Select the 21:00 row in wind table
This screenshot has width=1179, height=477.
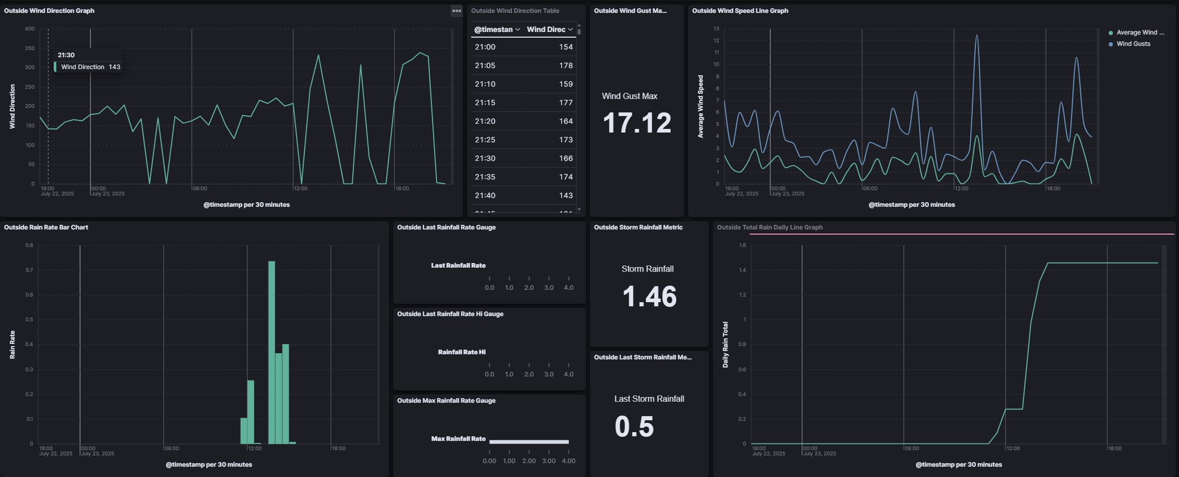[523, 47]
